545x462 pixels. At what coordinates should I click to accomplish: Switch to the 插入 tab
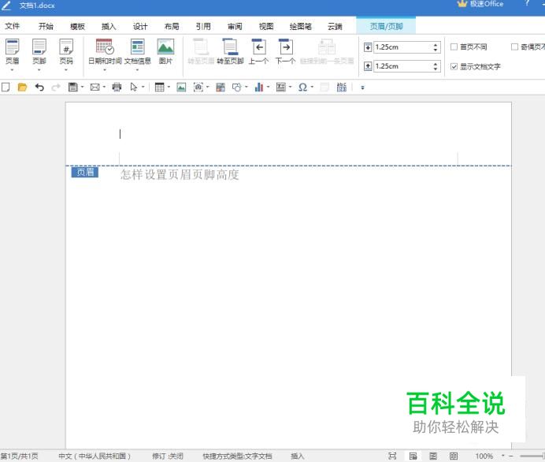109,26
